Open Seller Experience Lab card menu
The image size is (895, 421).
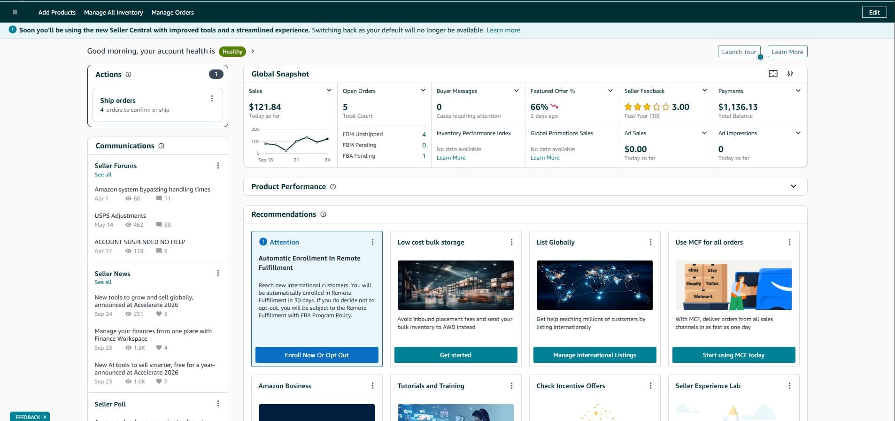(789, 386)
